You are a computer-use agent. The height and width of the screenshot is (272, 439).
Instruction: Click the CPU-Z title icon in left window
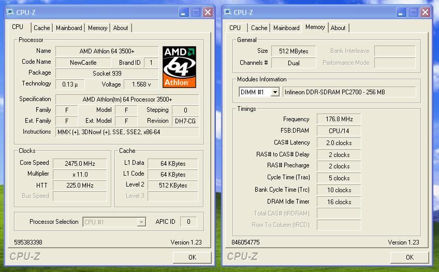tap(10, 12)
